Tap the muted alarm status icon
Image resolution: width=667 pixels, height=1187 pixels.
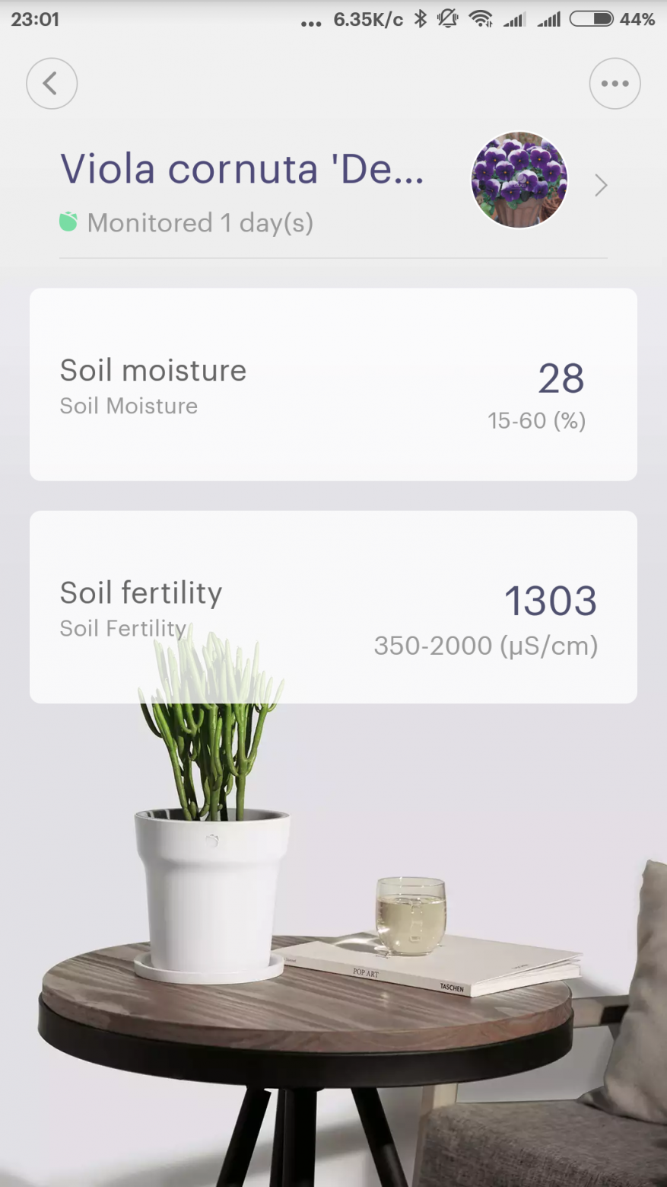448,19
